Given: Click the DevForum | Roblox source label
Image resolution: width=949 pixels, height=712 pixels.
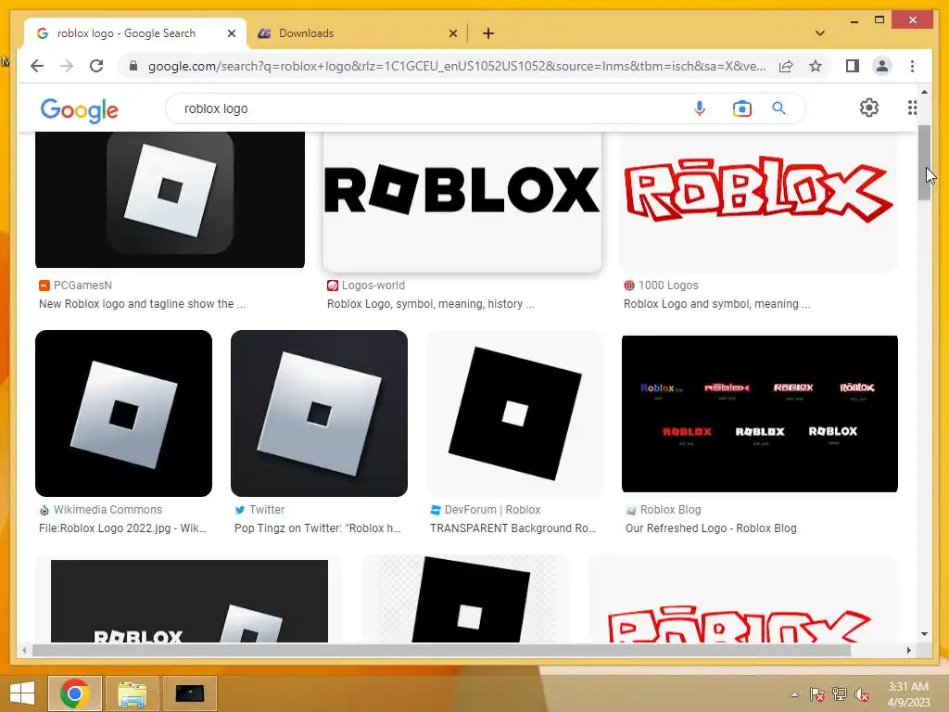Looking at the screenshot, I should click(493, 510).
